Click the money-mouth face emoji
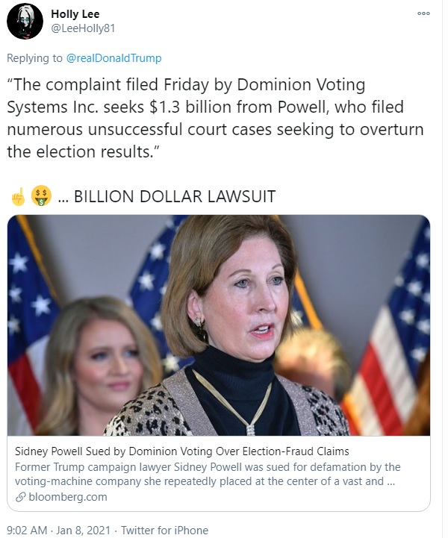The width and height of the screenshot is (448, 538). point(41,197)
